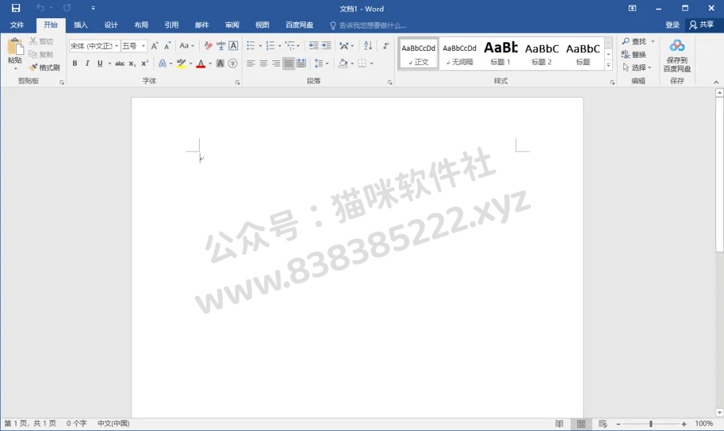Apply the yellow text highlight color
Image resolution: width=724 pixels, height=431 pixels.
[x=181, y=63]
